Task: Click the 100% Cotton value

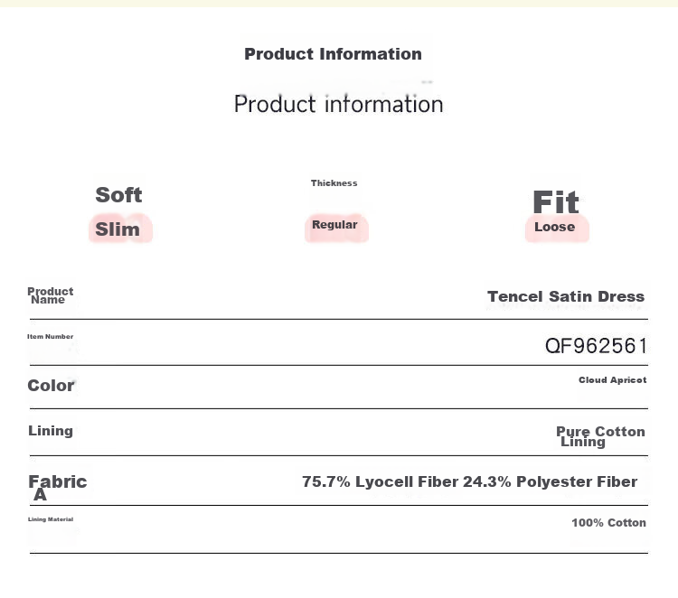Action: point(608,522)
